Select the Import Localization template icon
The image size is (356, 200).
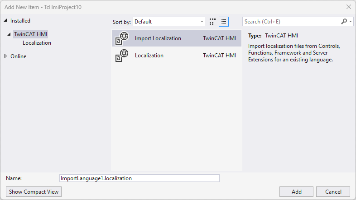tap(122, 38)
